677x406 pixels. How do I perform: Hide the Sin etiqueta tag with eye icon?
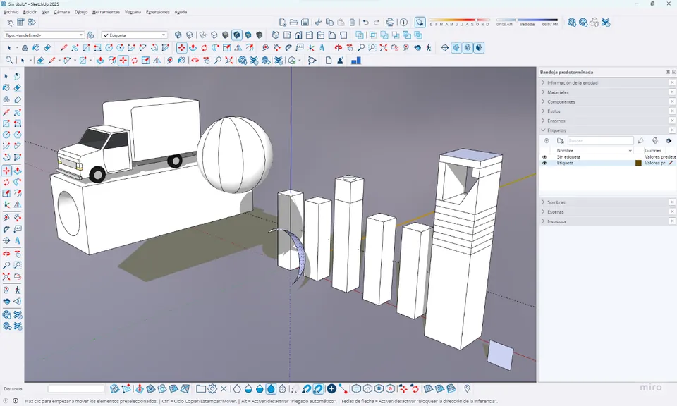544,157
